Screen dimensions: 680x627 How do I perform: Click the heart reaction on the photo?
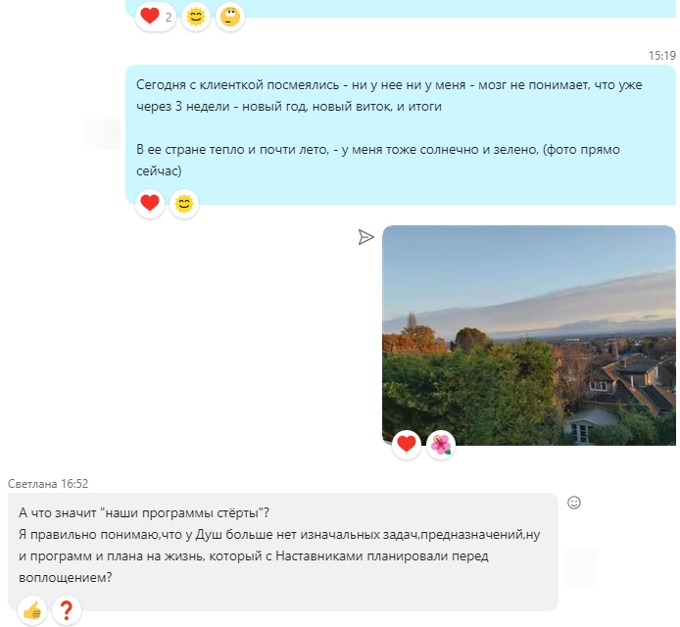pyautogui.click(x=407, y=445)
